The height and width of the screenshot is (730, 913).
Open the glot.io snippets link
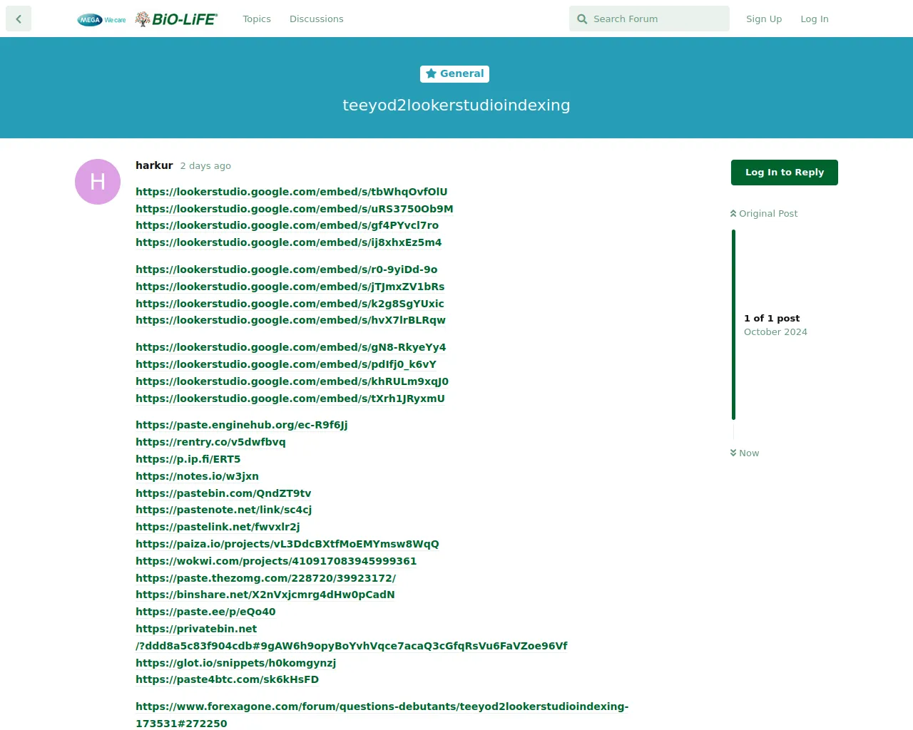(236, 663)
